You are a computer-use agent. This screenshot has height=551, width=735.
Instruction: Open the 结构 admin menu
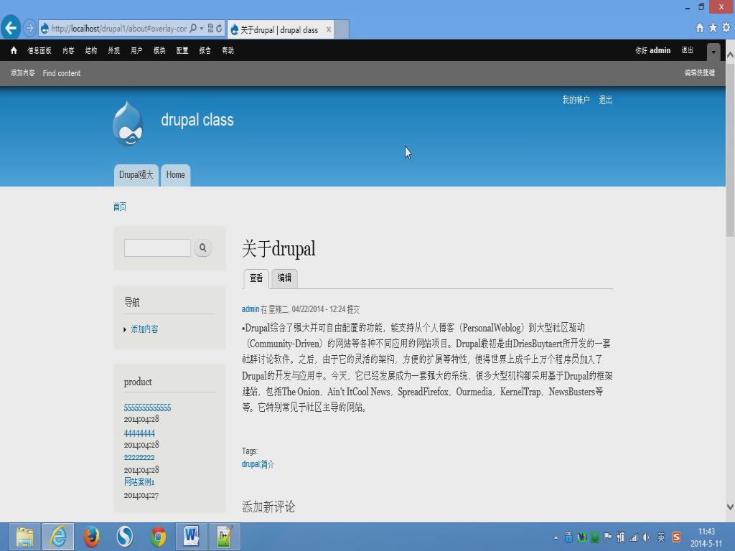coord(91,50)
